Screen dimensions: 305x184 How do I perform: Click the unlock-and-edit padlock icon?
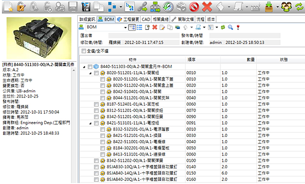click(x=21, y=6)
